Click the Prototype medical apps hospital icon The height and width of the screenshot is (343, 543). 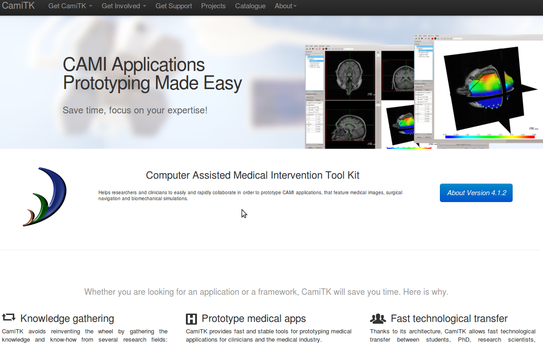[191, 319]
